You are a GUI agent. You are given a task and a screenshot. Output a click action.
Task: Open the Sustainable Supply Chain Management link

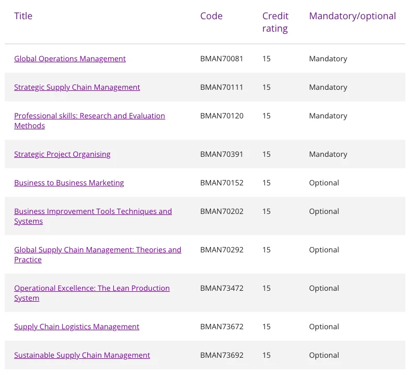82,355
